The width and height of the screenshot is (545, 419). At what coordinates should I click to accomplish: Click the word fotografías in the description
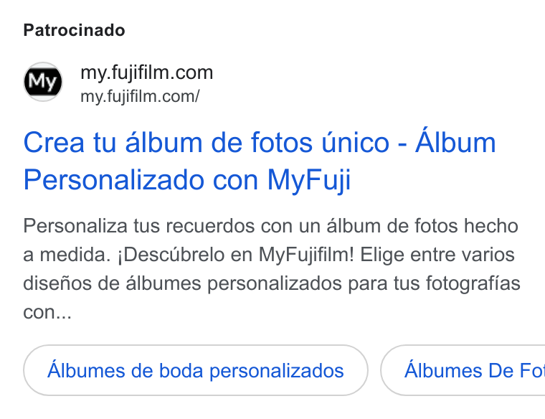473,283
